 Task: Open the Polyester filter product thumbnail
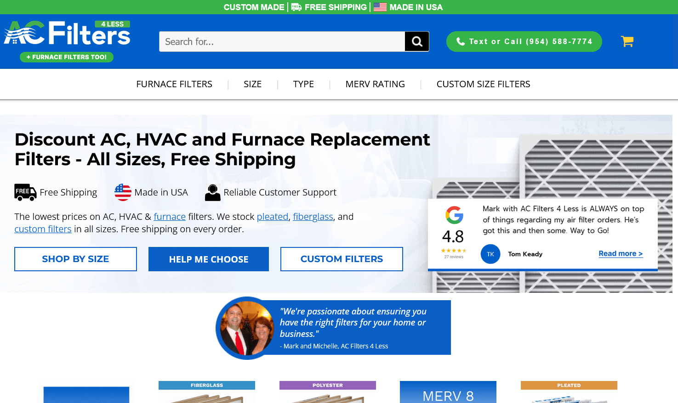coord(328,392)
